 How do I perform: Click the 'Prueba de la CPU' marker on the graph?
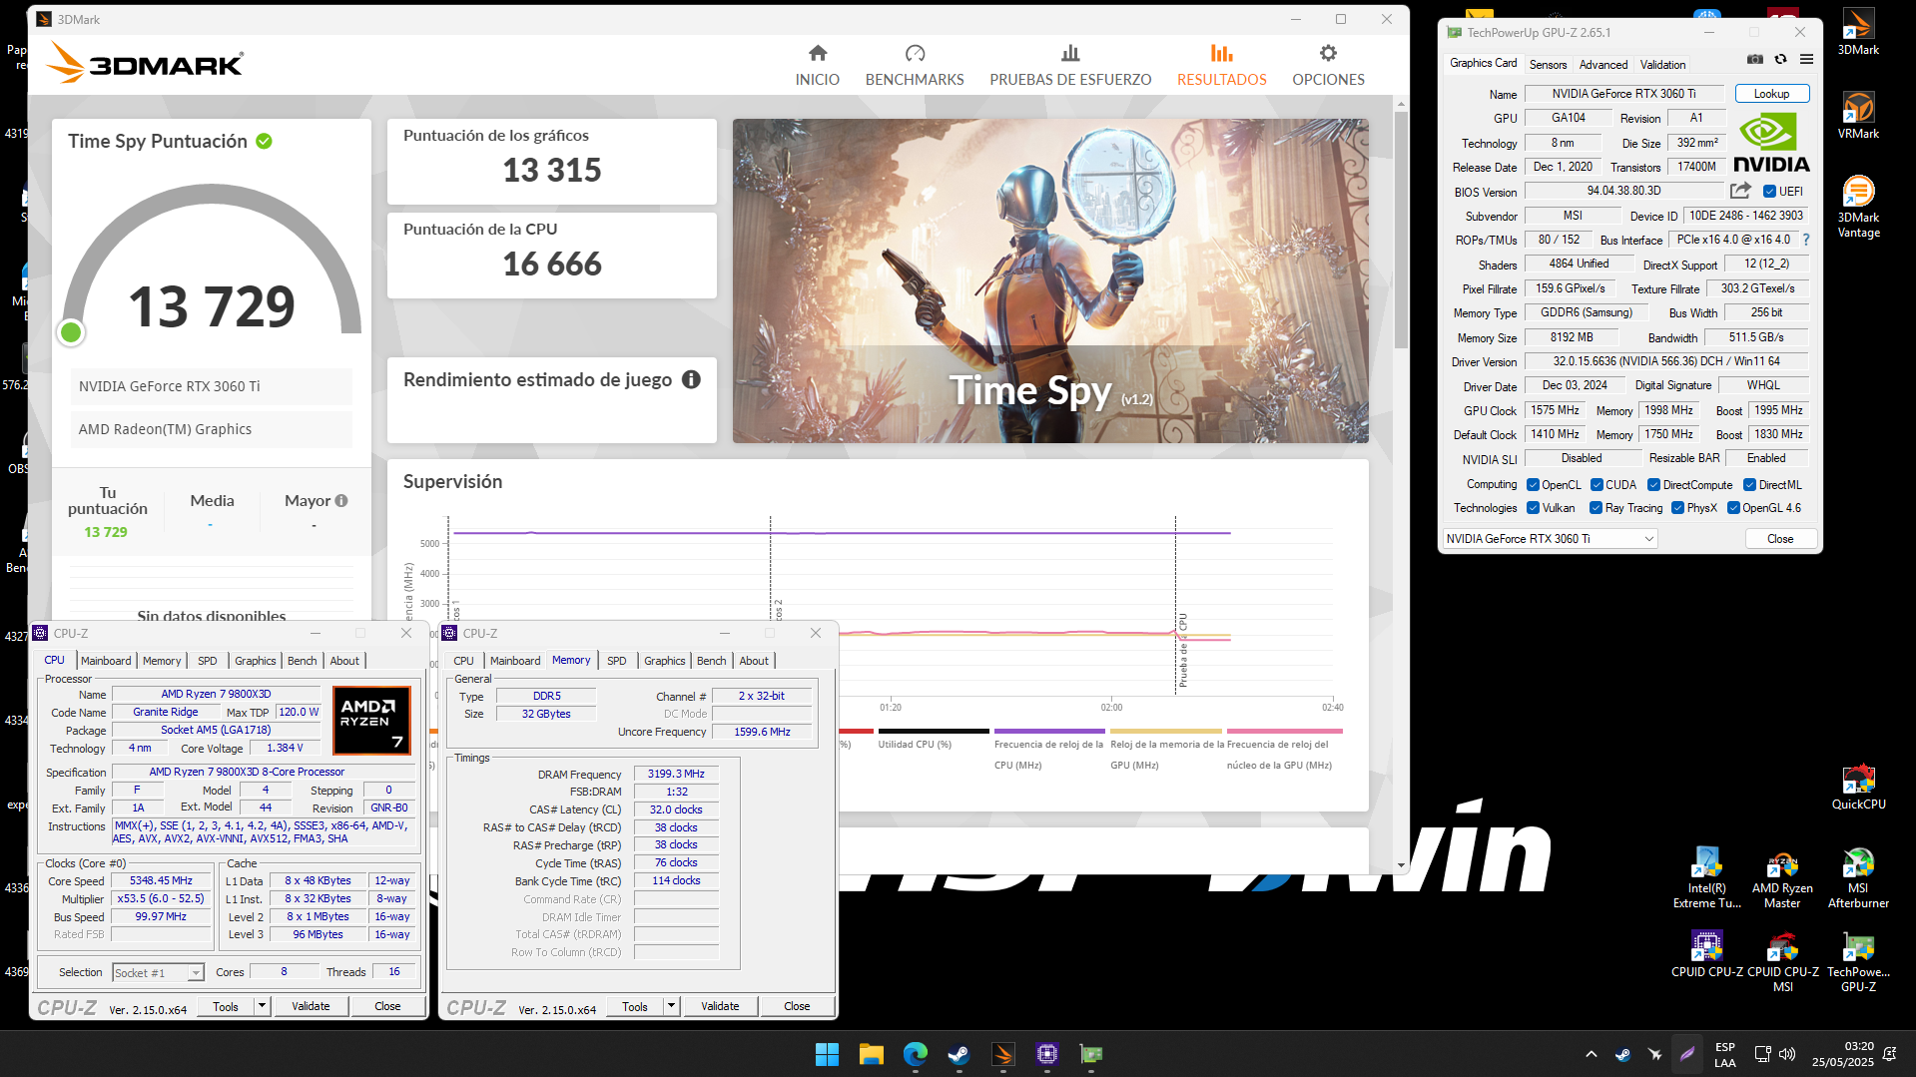1181,650
